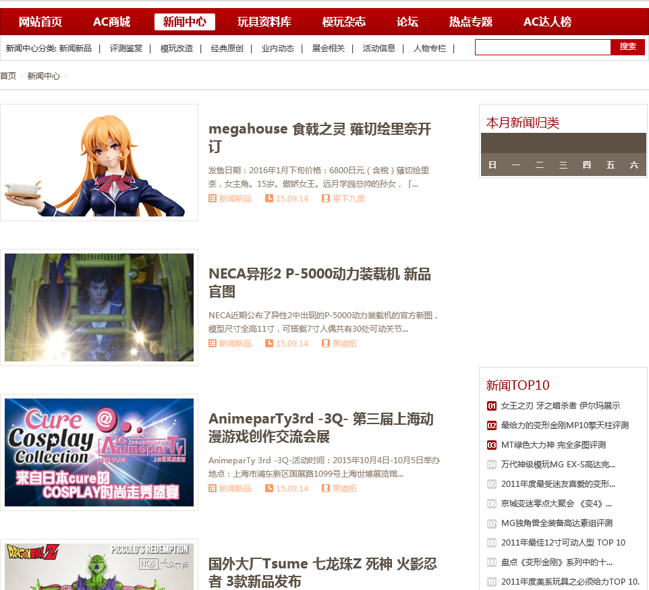Go to 首页 in the breadcrumb
The image size is (649, 590).
pos(8,76)
